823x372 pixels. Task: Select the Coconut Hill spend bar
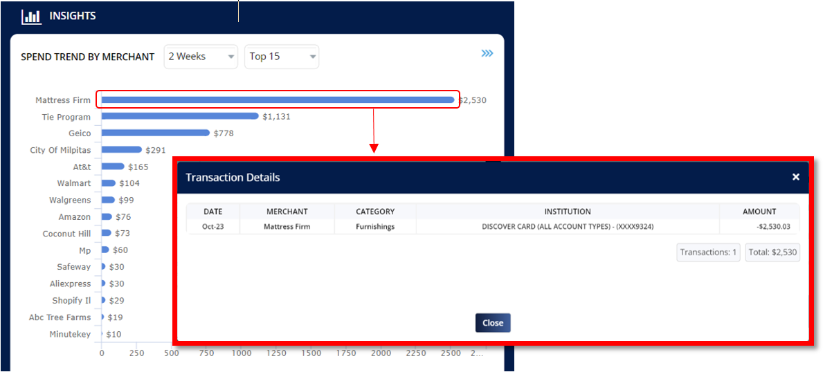[x=107, y=233]
